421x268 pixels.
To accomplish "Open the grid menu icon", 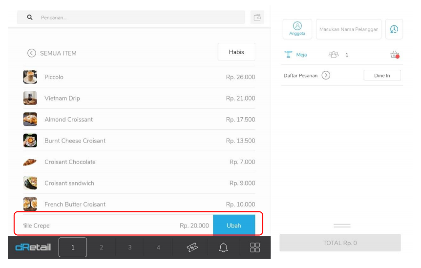I will [x=255, y=247].
